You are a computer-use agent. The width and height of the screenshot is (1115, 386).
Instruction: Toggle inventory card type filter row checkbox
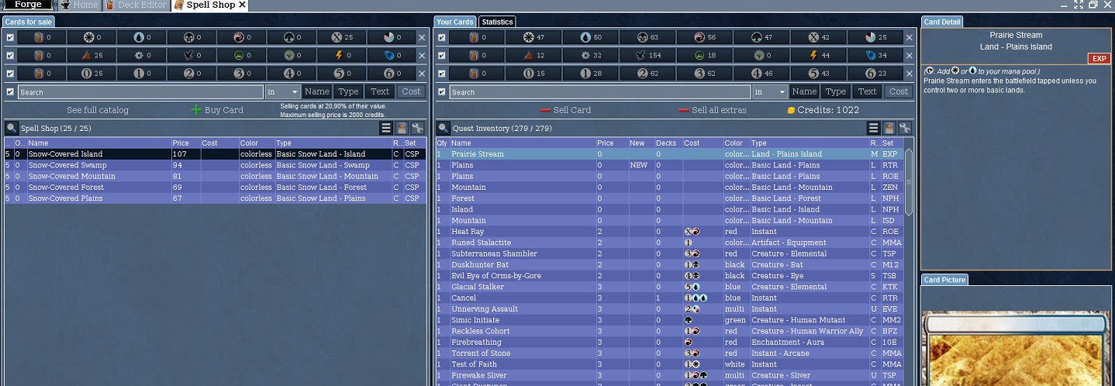point(441,56)
